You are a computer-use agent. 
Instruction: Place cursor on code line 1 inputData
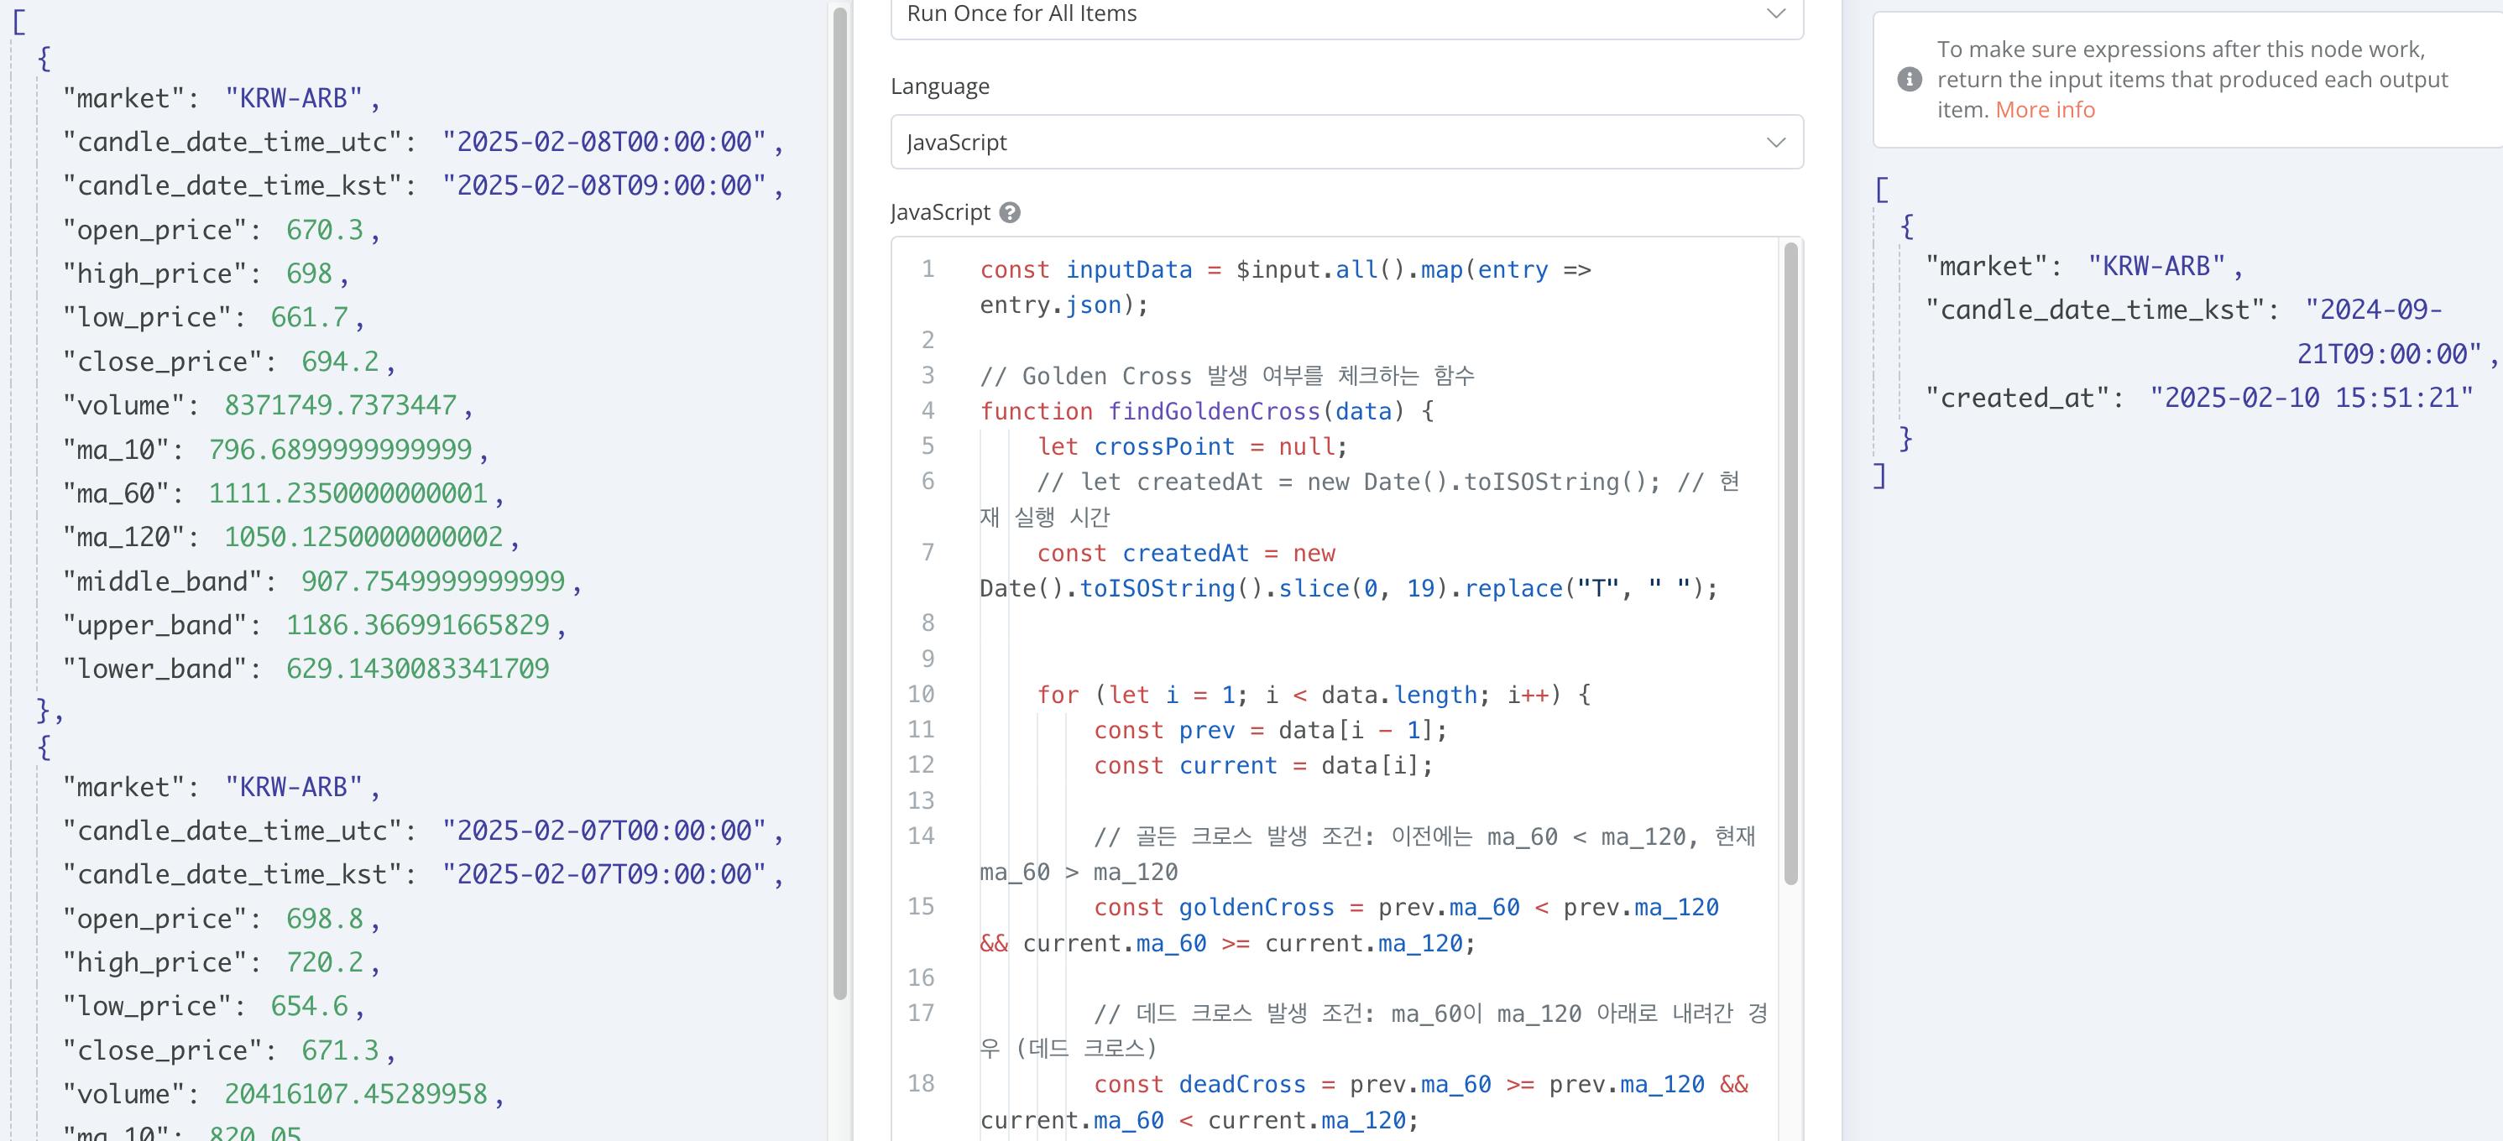tap(1128, 270)
